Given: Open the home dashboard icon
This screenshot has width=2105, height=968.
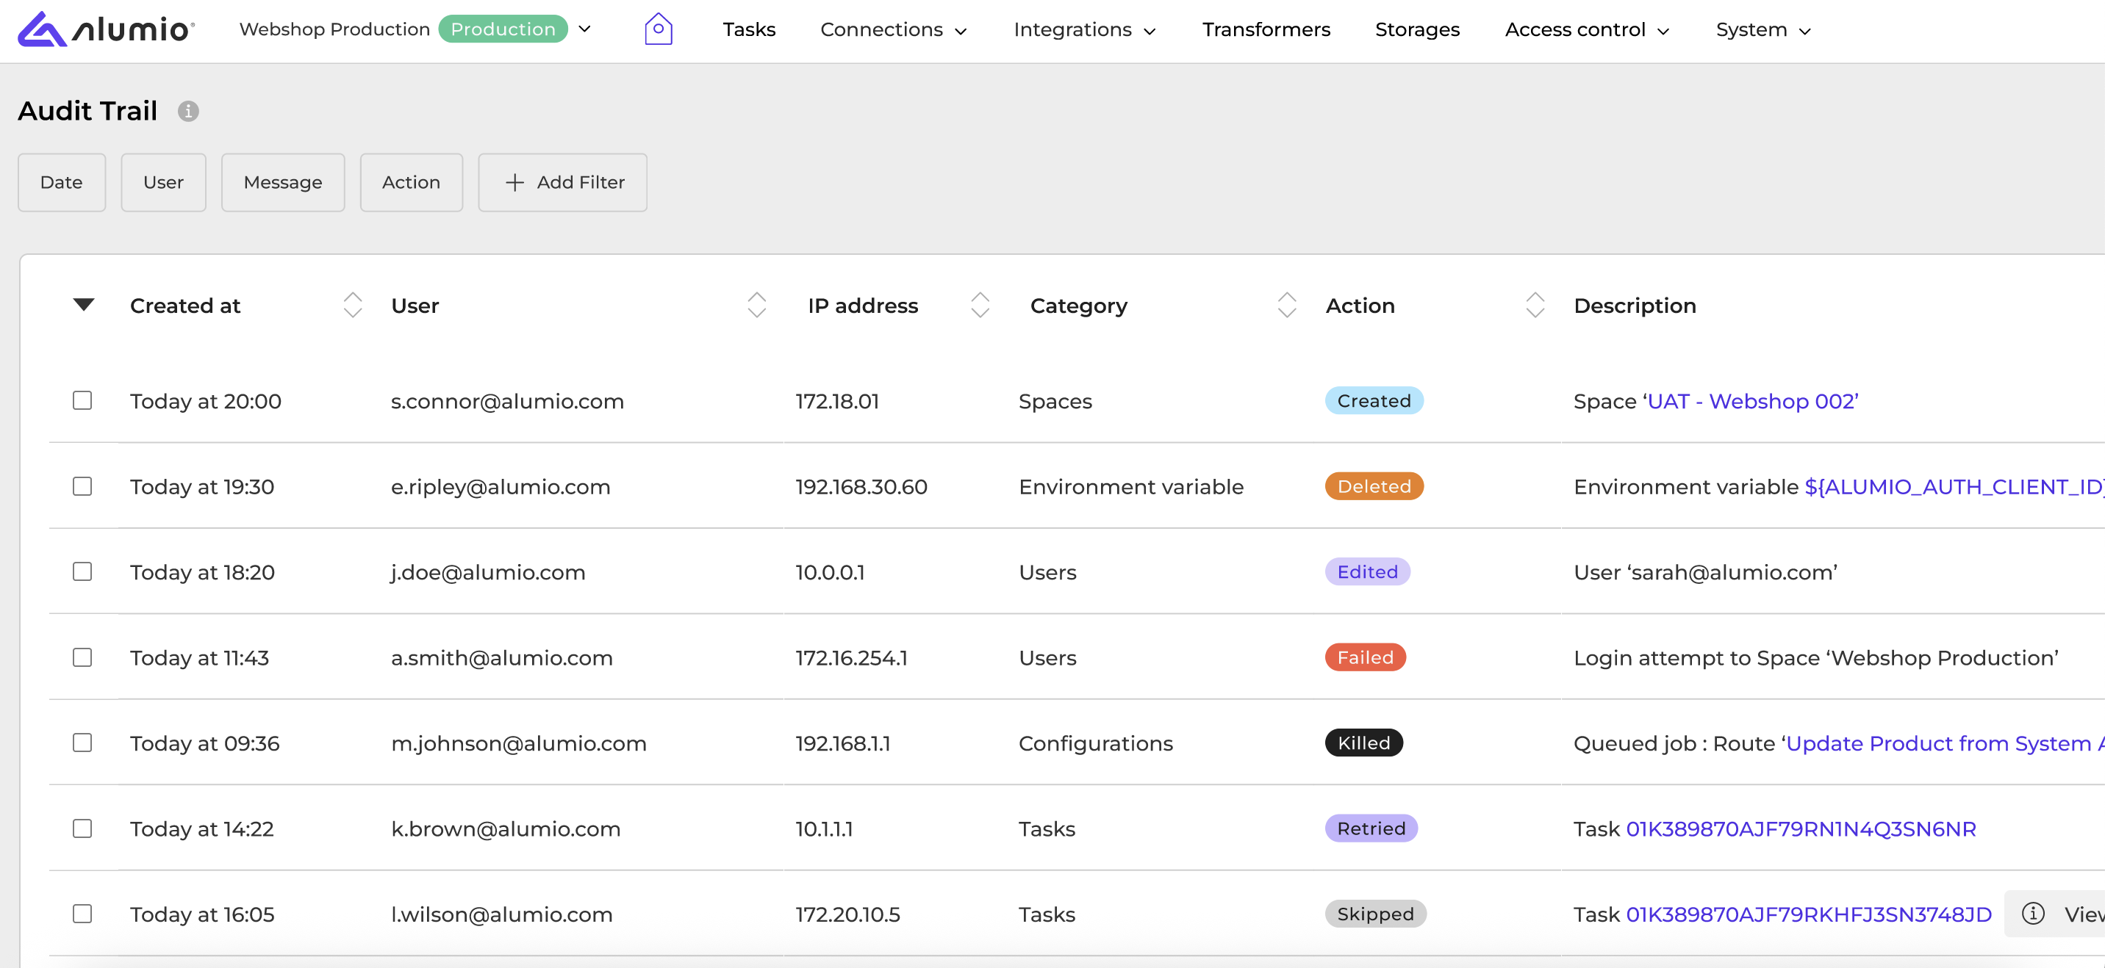Looking at the screenshot, I should (658, 29).
